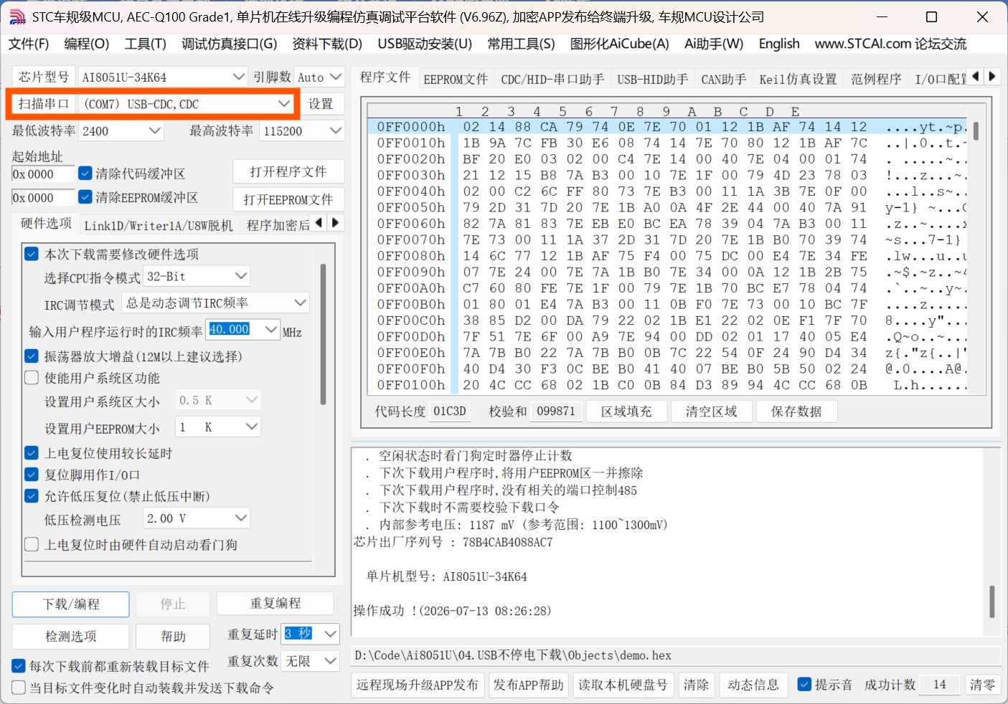Uncheck 清除EEPROM缓冲区 option
Image resolution: width=1008 pixels, height=704 pixels.
[85, 196]
